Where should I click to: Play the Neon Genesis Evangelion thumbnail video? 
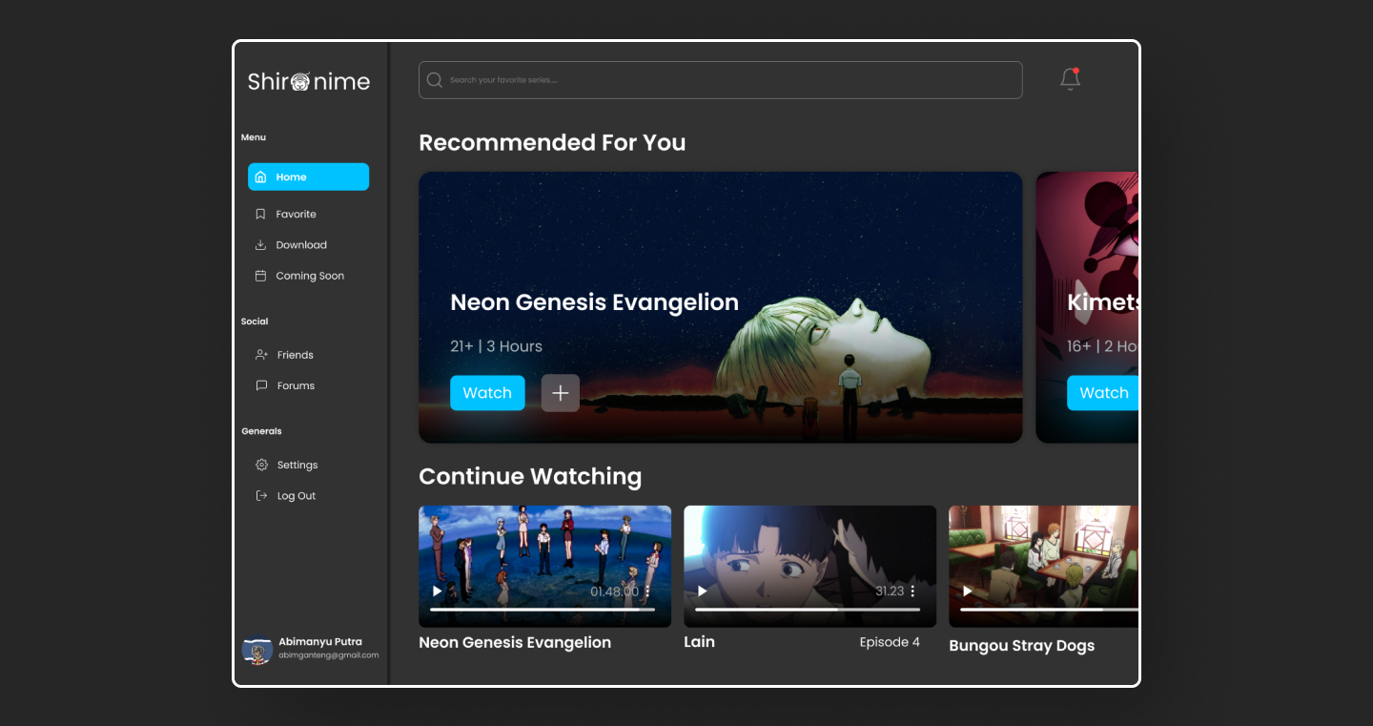point(438,591)
